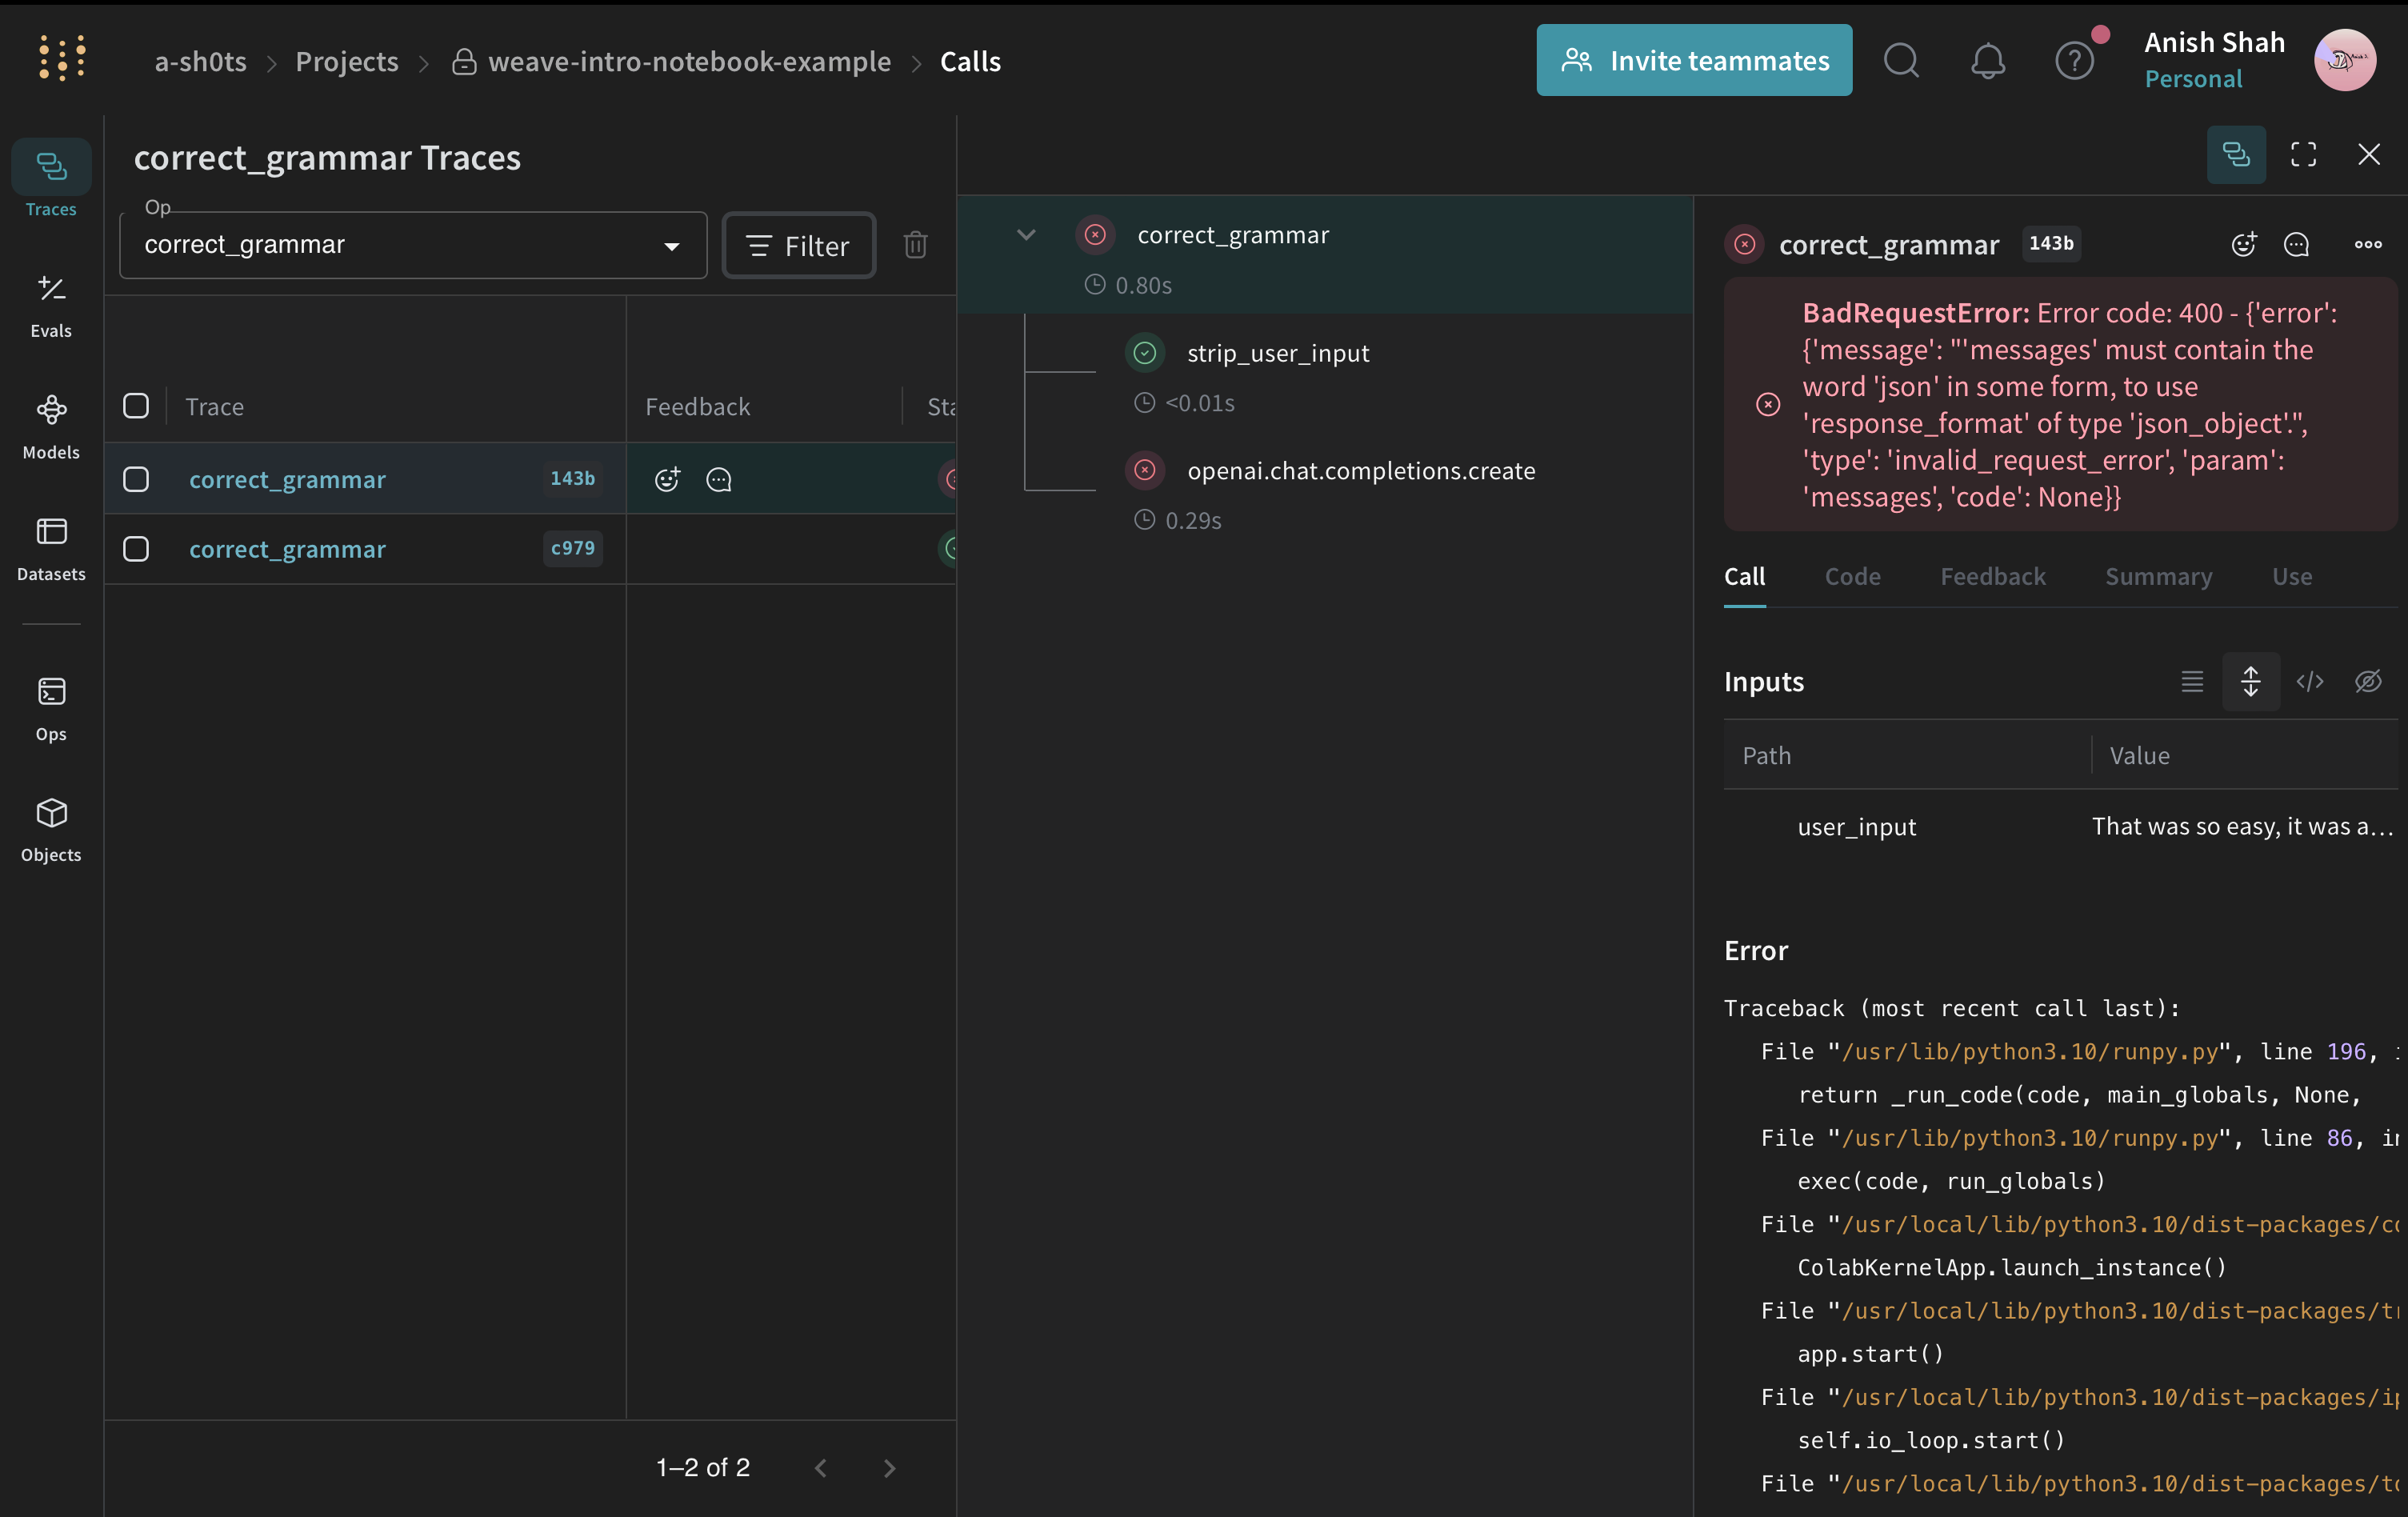Click success status icon of strip_user_input

pyautogui.click(x=1145, y=352)
